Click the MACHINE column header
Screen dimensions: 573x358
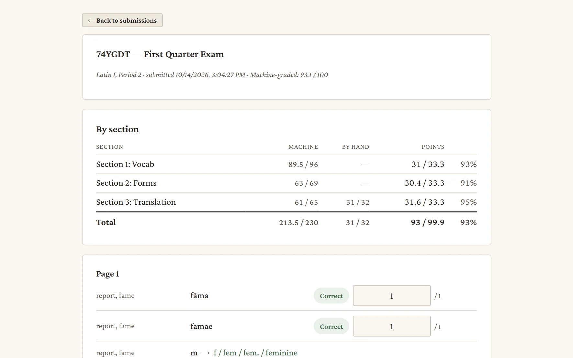coord(303,147)
